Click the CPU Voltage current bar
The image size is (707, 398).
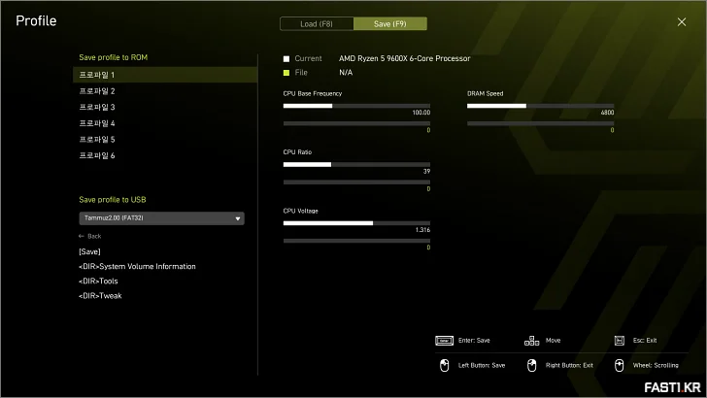pyautogui.click(x=356, y=223)
